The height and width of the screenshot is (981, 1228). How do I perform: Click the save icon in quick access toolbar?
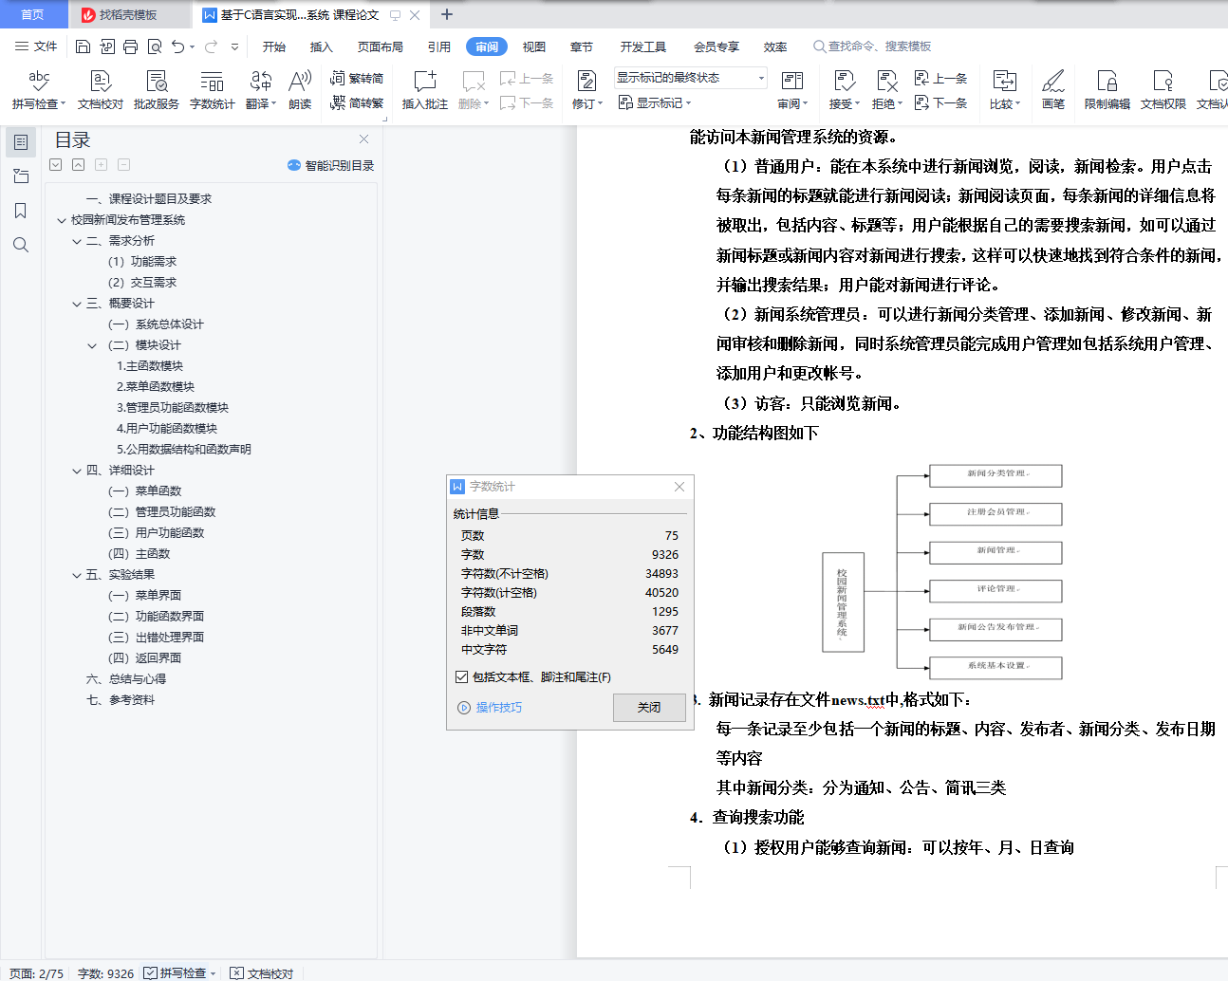point(84,46)
